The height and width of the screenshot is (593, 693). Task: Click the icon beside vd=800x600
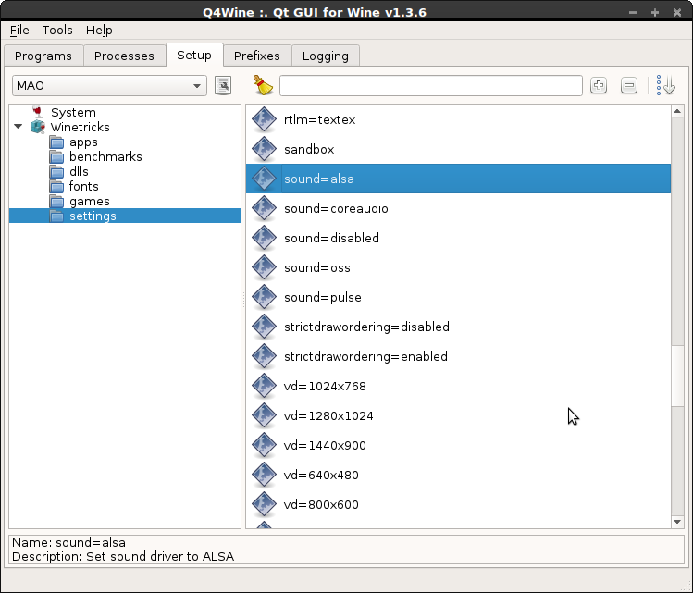265,504
